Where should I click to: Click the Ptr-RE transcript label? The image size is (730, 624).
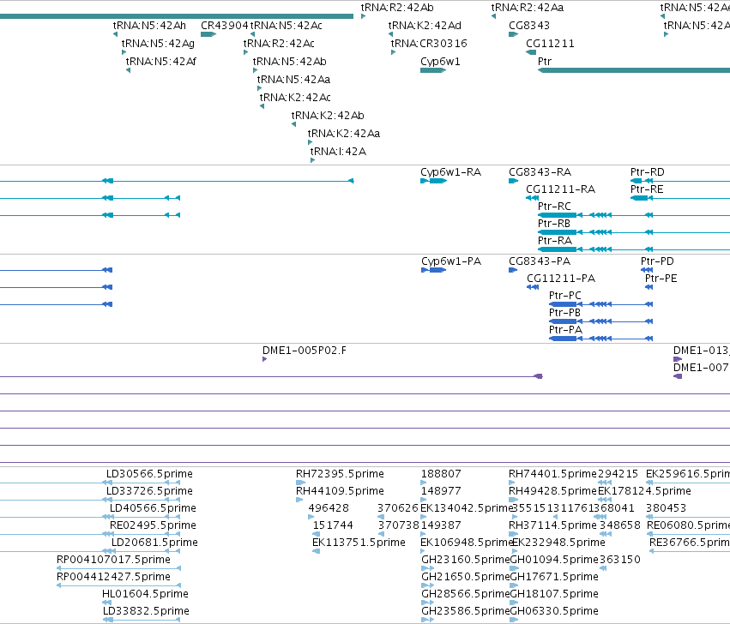(x=647, y=189)
